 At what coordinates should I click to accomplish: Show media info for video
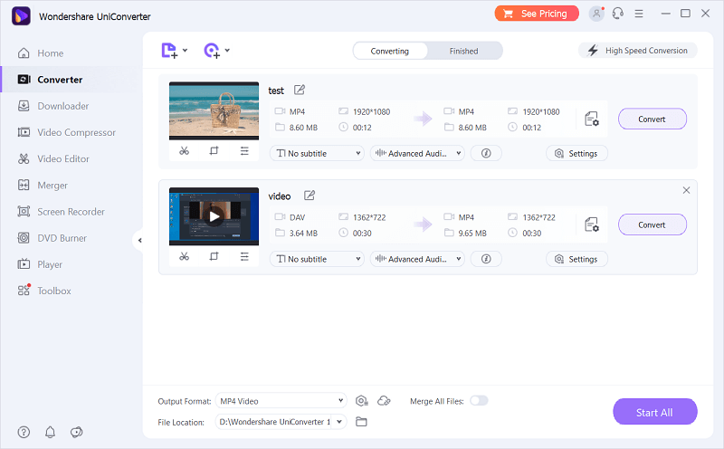[486, 259]
